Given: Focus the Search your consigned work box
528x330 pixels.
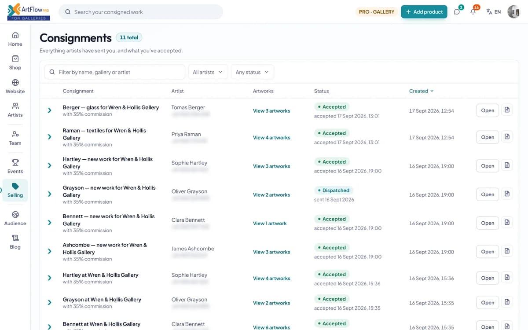Looking at the screenshot, I should pos(141,12).
